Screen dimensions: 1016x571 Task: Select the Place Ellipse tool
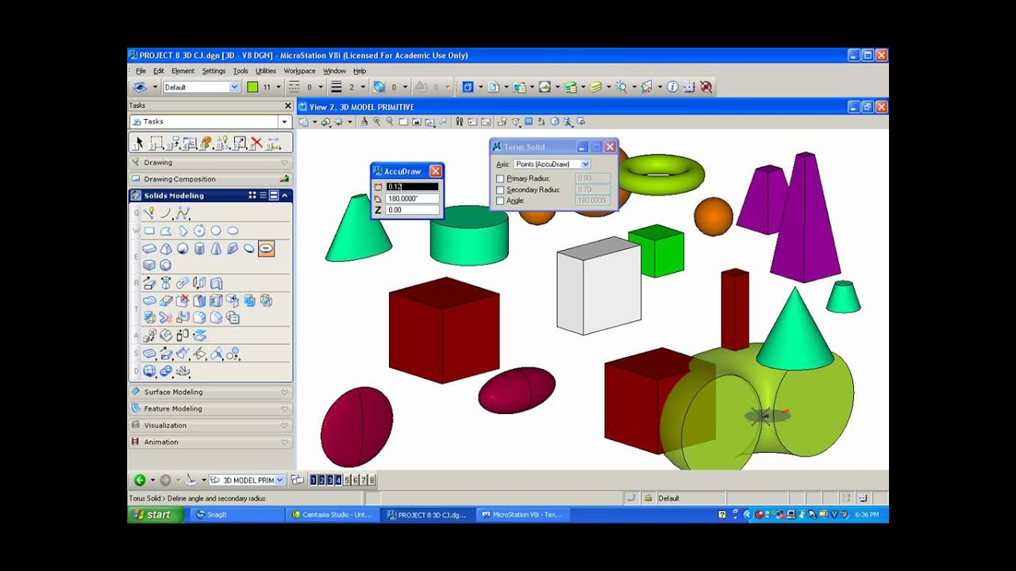[x=233, y=231]
